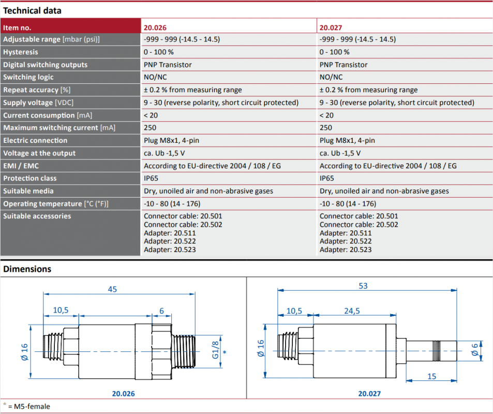This screenshot has width=493, height=414.
Task: Click the adjustable range value for item 20.027
Action: [357, 39]
